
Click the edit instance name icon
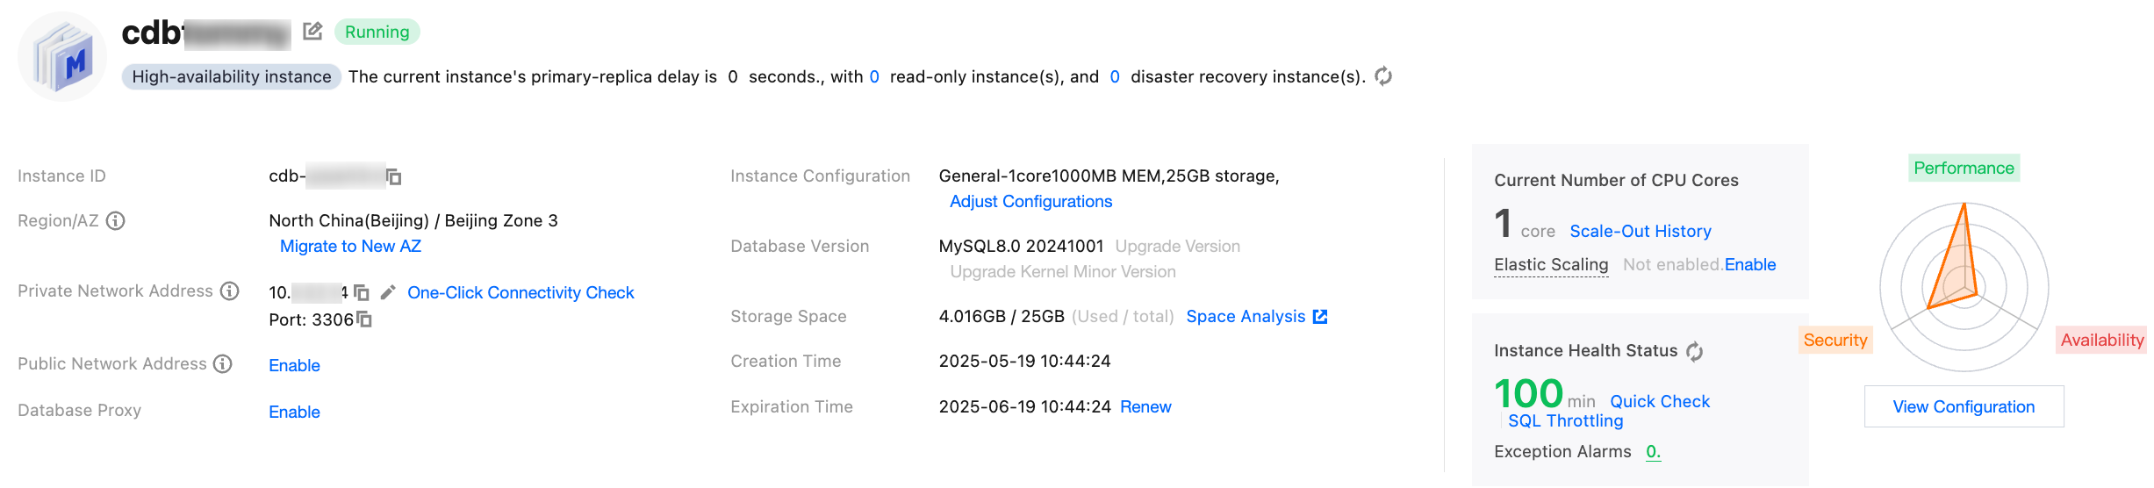pyautogui.click(x=312, y=32)
